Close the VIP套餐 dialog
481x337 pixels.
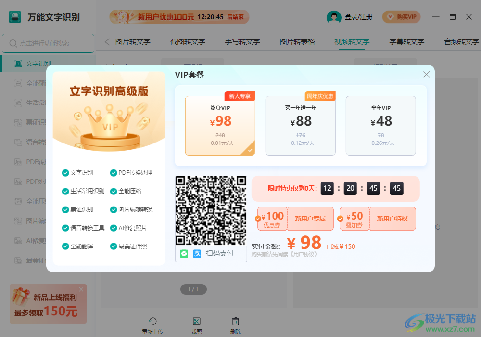(426, 74)
